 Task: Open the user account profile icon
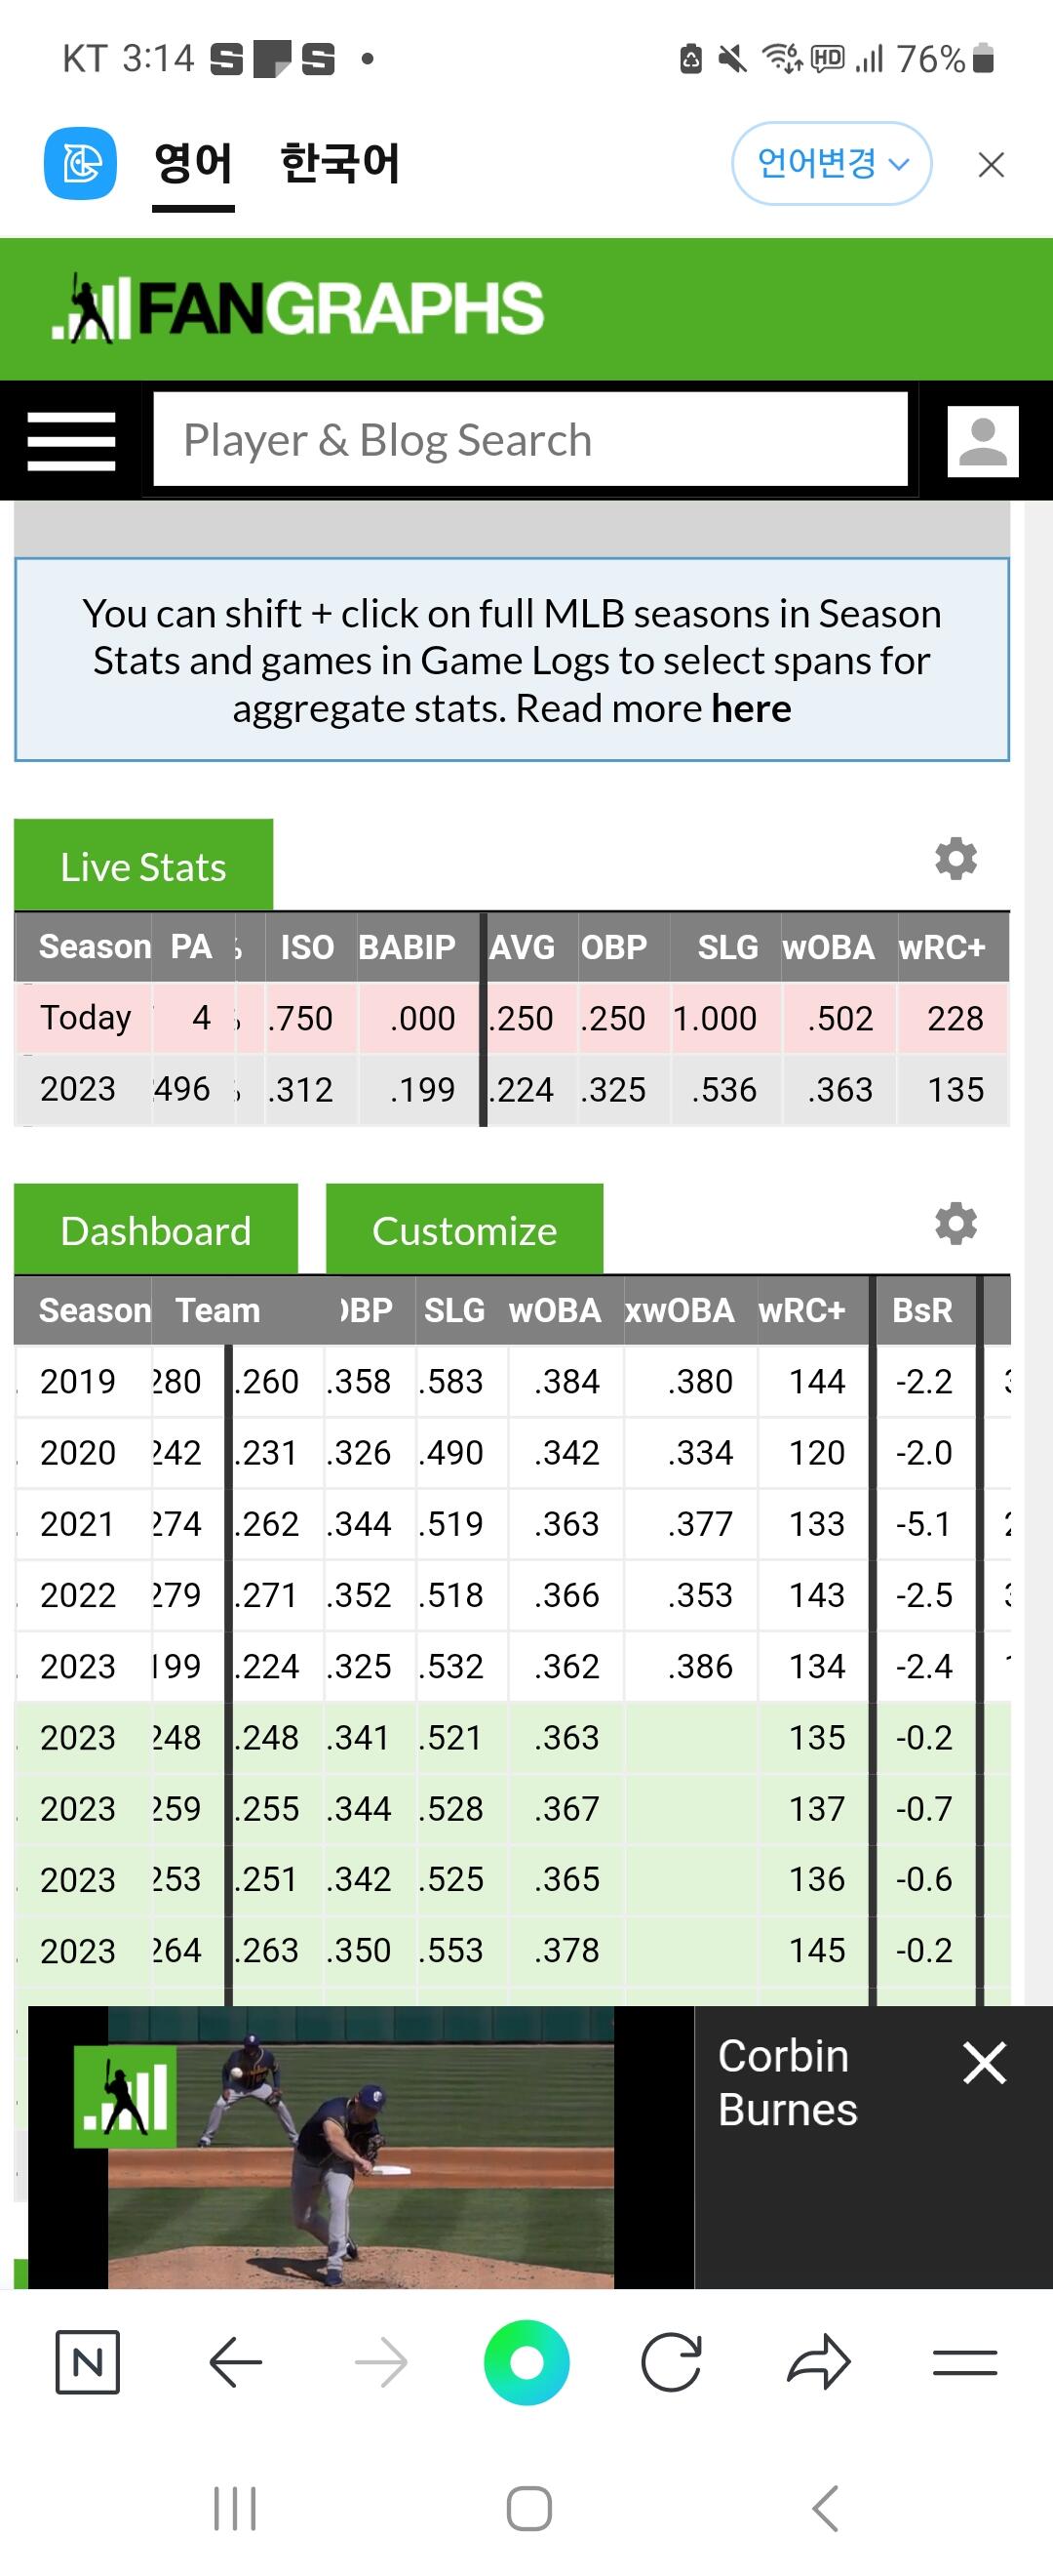(x=982, y=441)
